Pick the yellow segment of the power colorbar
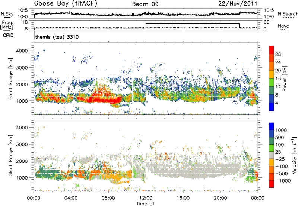The height and width of the screenshot is (206, 298). tap(272, 74)
